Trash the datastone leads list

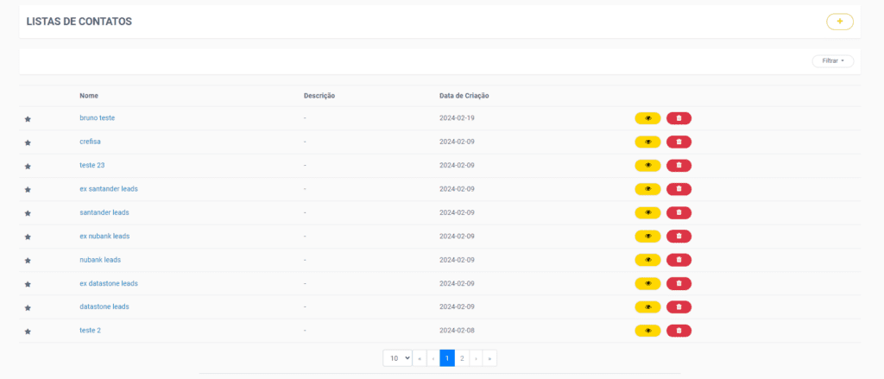679,306
